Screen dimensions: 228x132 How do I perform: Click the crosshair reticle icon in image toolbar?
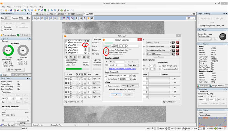point(85,18)
